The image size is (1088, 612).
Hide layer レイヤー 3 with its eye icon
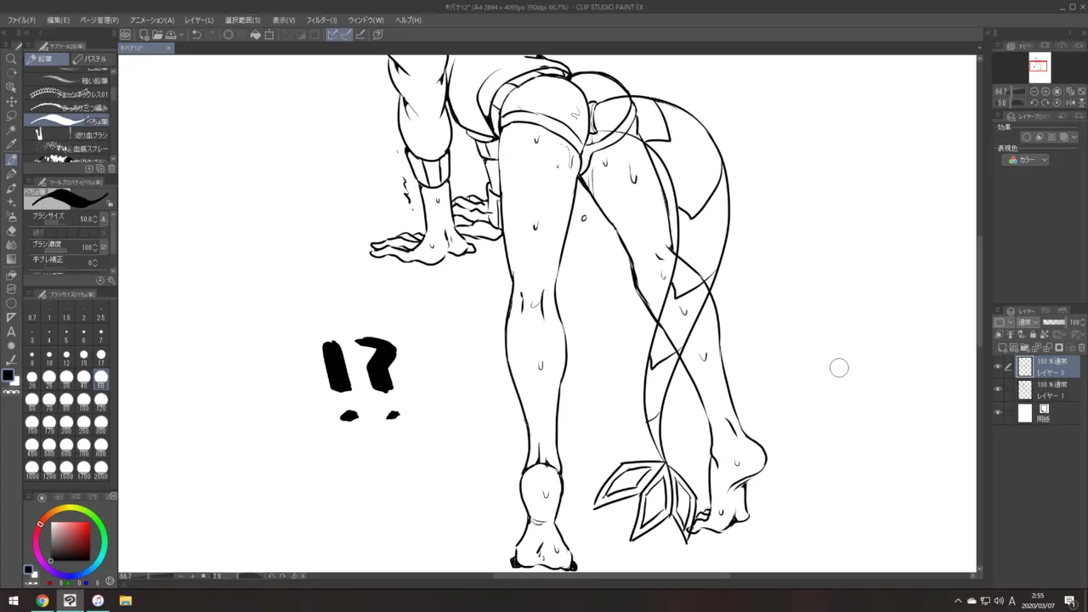[x=998, y=366]
